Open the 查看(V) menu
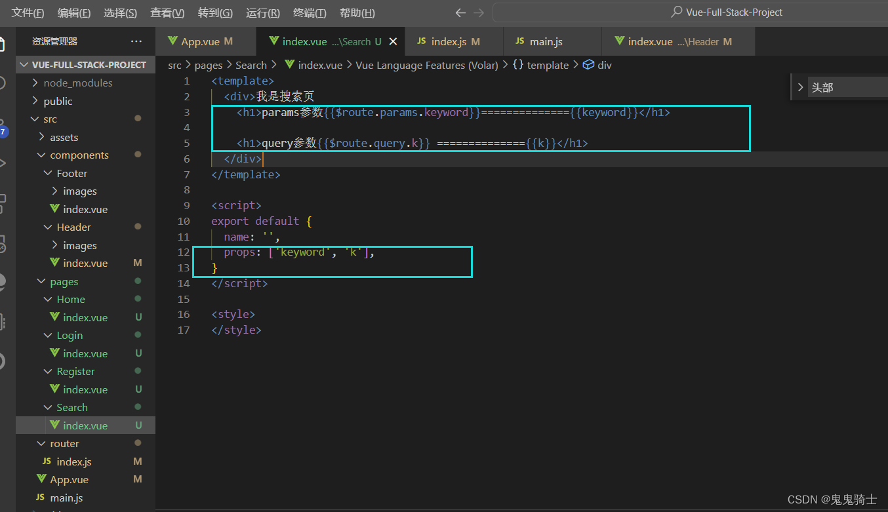888x512 pixels. click(x=167, y=12)
